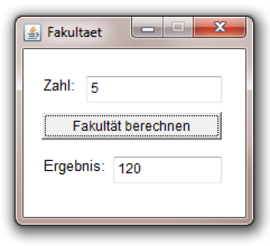Click the blank white area above the Zahl row

click(x=134, y=63)
